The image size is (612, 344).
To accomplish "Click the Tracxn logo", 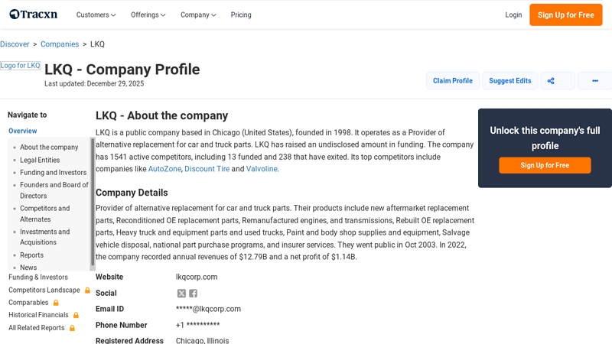I will pyautogui.click(x=33, y=15).
